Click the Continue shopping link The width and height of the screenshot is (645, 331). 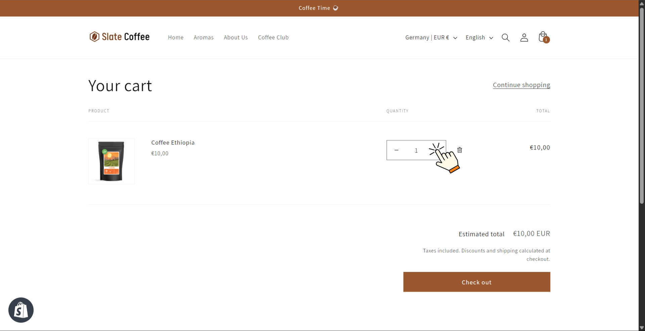pyautogui.click(x=521, y=85)
